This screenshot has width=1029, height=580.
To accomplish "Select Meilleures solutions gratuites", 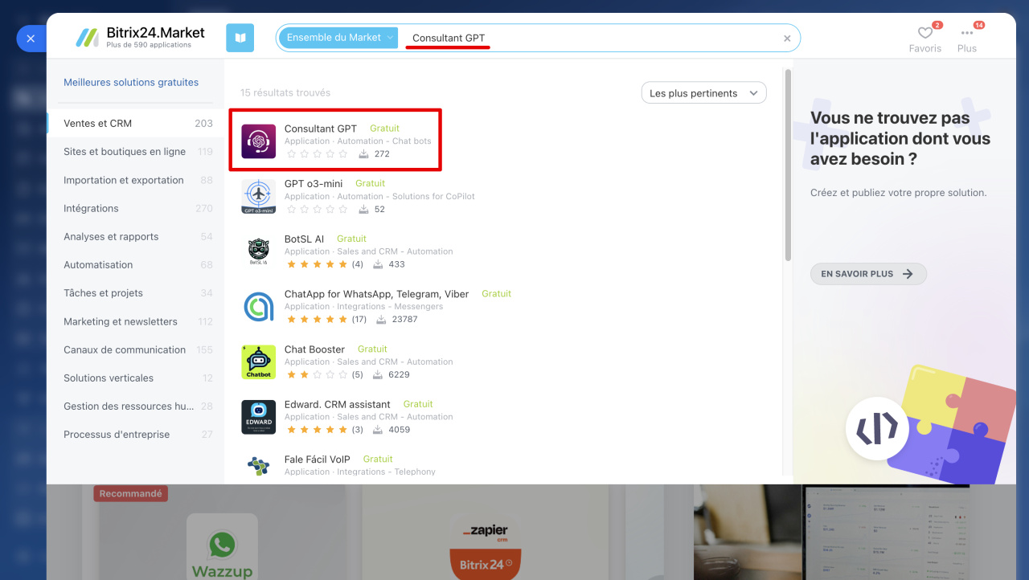I will click(x=131, y=82).
